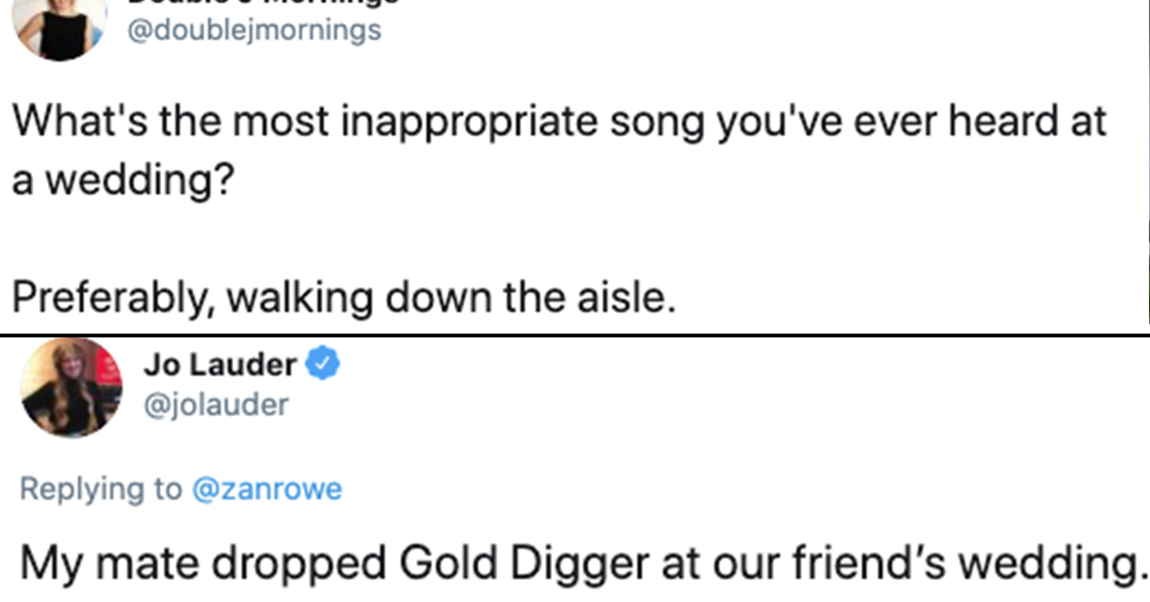
Task: Click the black divider between the tweets
Action: click(x=575, y=335)
